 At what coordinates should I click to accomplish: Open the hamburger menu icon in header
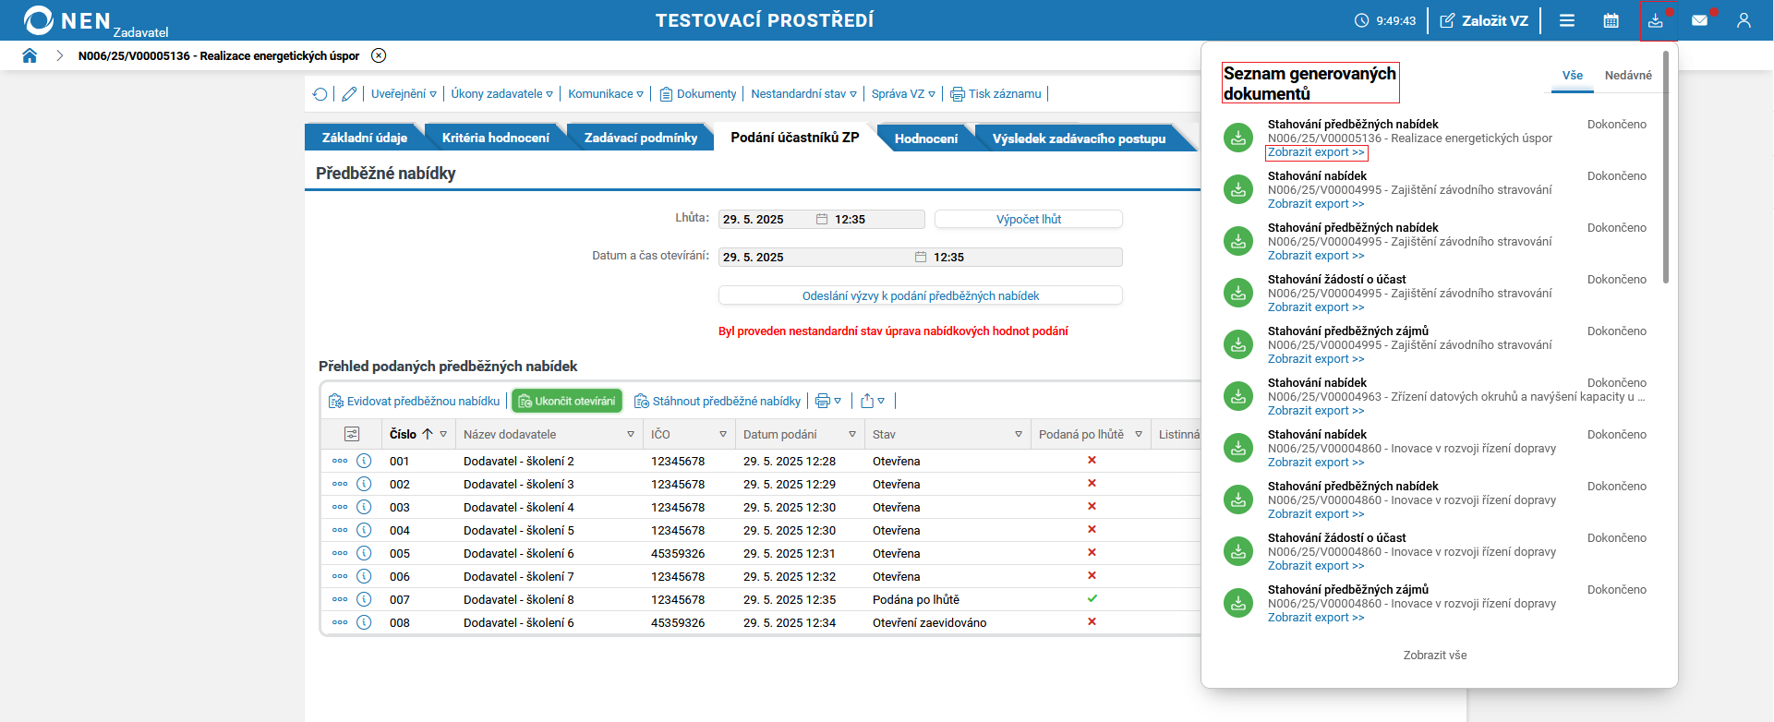click(x=1567, y=20)
